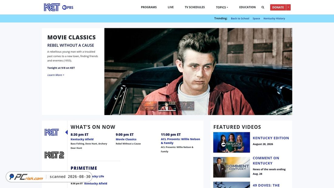Open Kentucky Afield in the Primetime list
The width and height of the screenshot is (334, 188).
pos(96,183)
